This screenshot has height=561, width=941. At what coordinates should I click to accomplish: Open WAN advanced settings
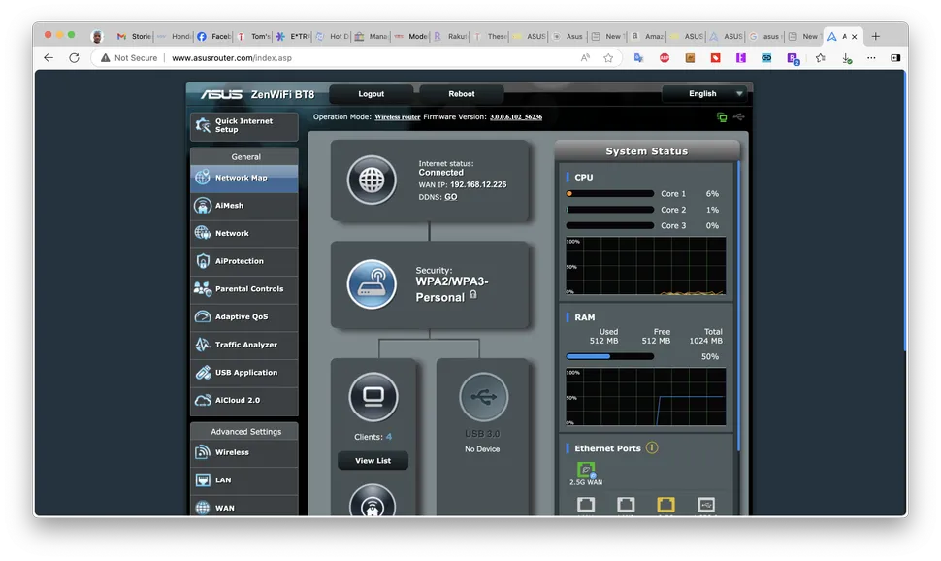[244, 507]
